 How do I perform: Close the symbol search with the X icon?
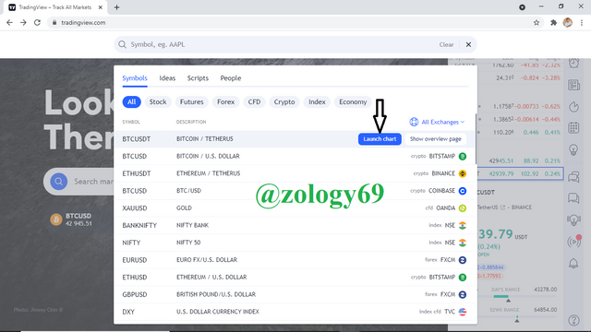click(x=468, y=44)
